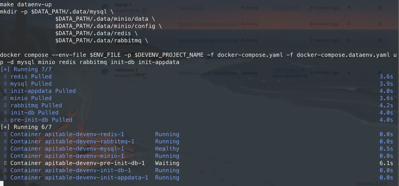Click the 'Waiting' status of pre-init-db-1

(x=167, y=163)
